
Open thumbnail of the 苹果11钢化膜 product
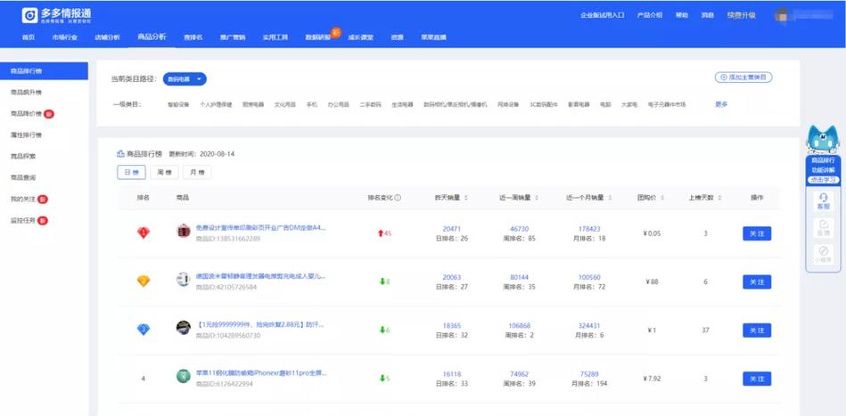pos(184,376)
